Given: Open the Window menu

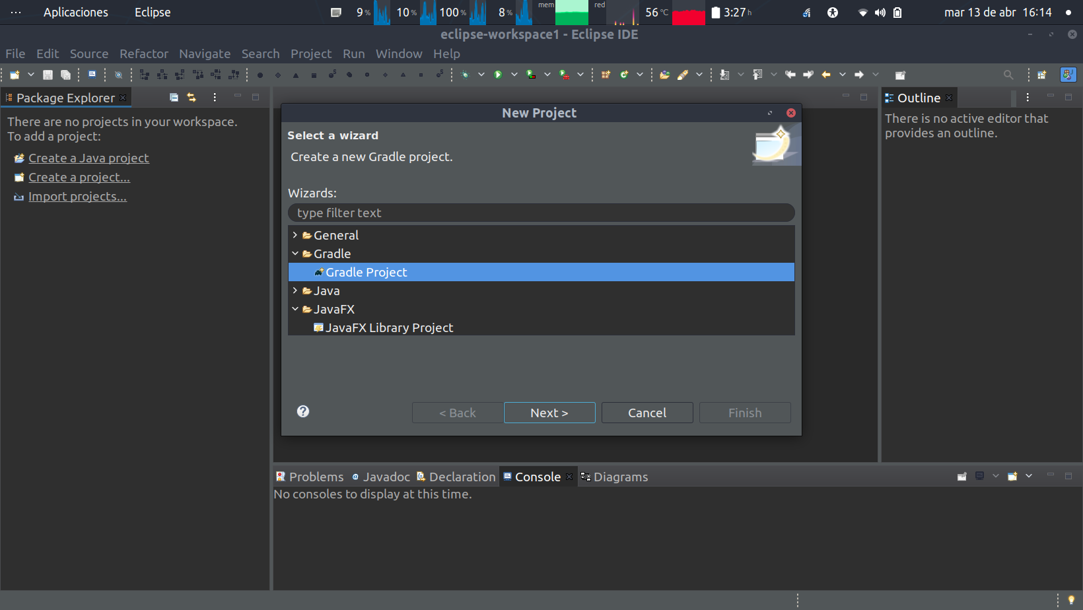Looking at the screenshot, I should click(399, 53).
